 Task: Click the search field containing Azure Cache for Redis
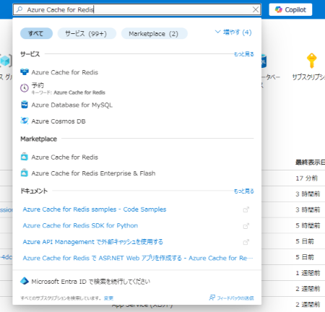pyautogui.click(x=136, y=9)
